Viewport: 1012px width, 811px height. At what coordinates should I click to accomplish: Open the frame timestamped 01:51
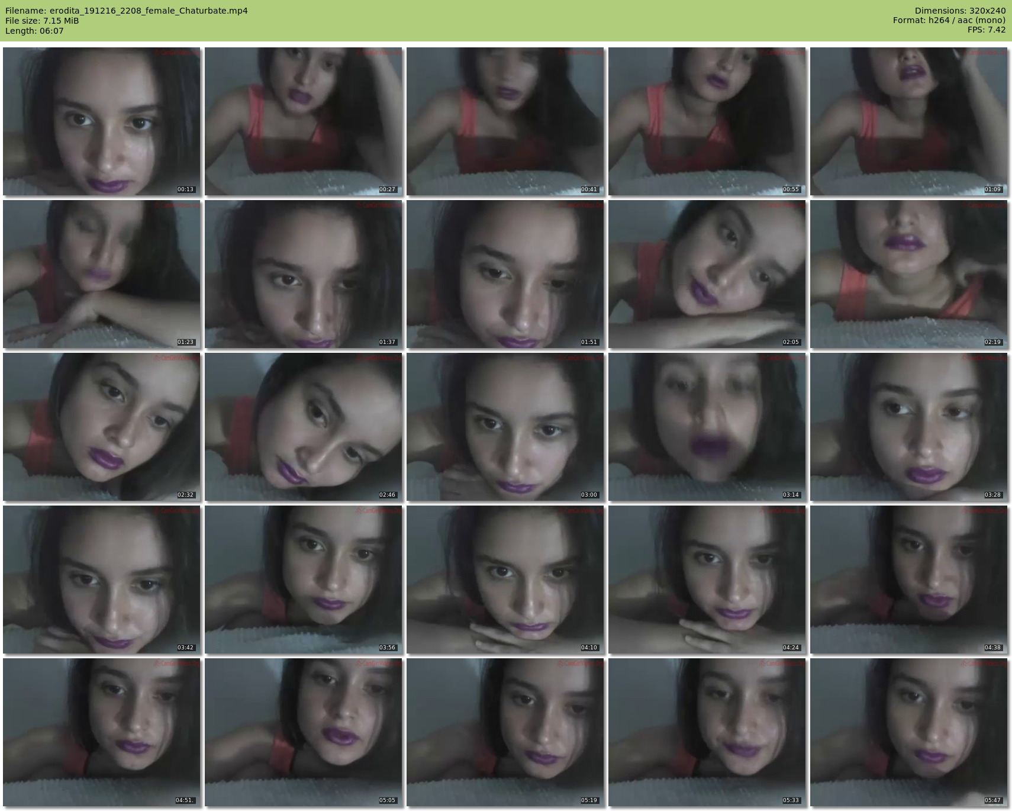(505, 274)
